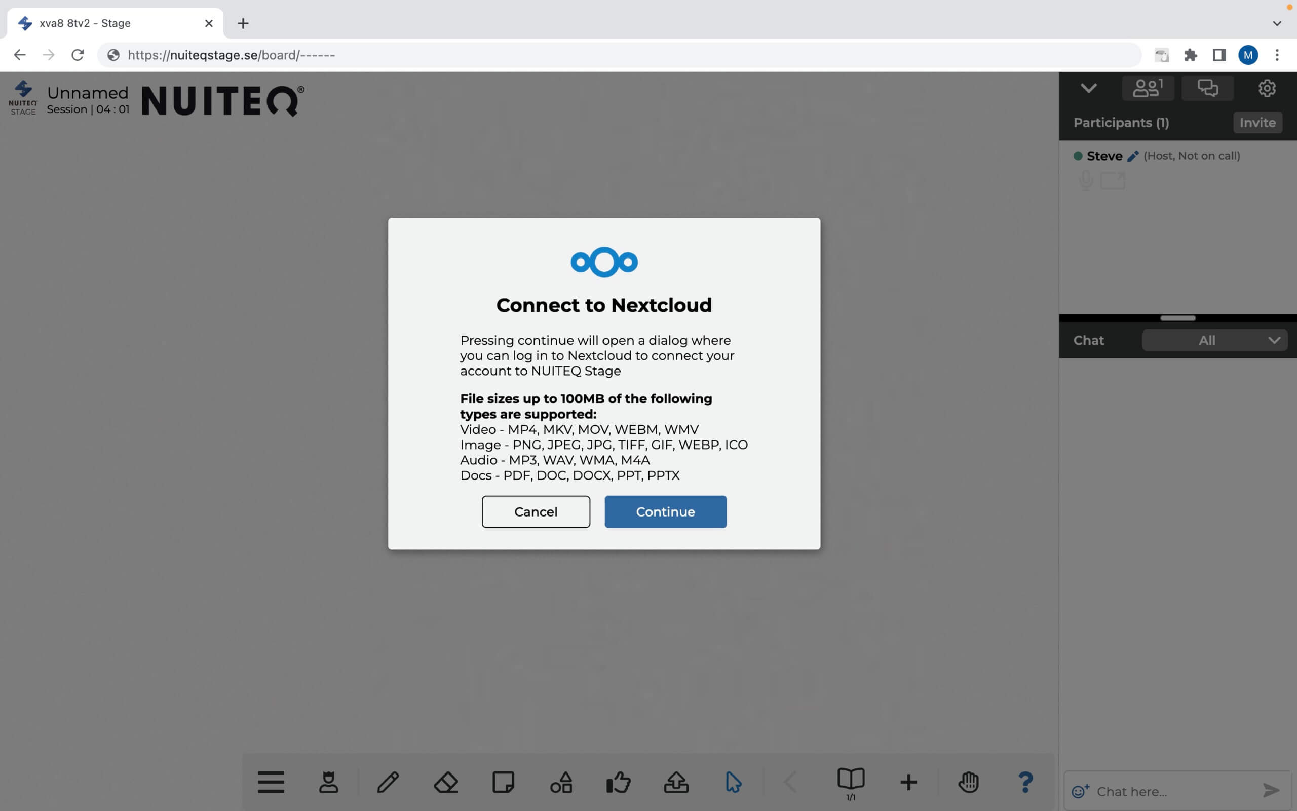Expand the browser tab search chevron

1277,23
